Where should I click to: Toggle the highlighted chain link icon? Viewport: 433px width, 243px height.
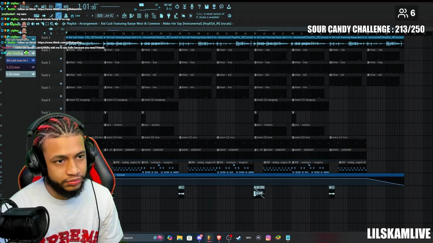click(x=59, y=16)
